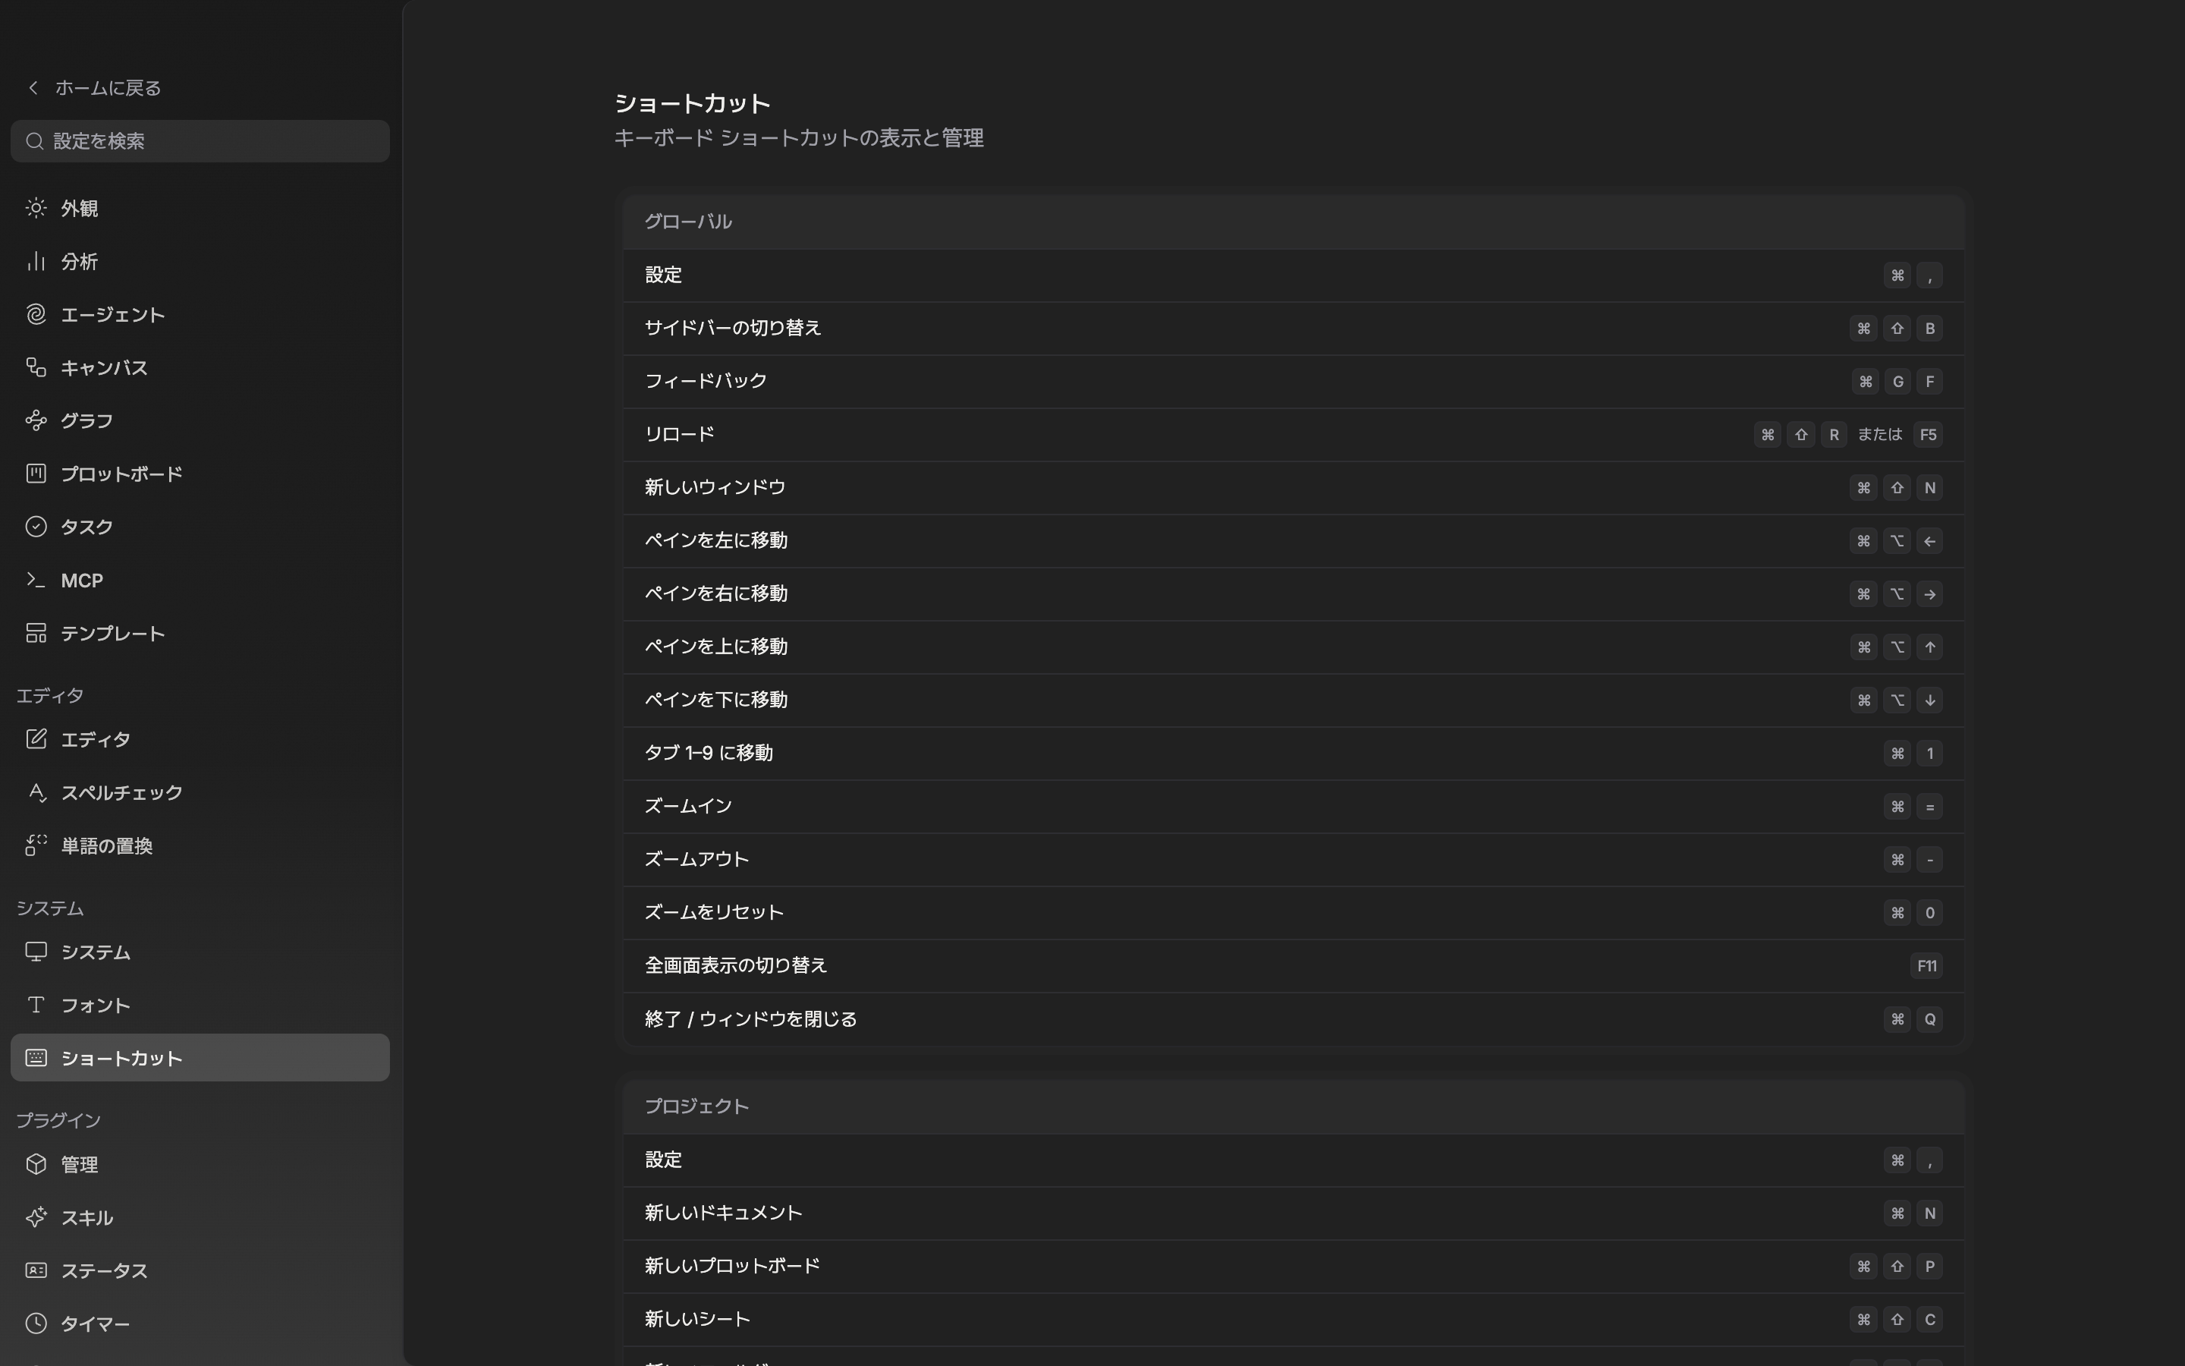Click the 新しいウィンドウ shortcut row label
The height and width of the screenshot is (1366, 2185).
(x=715, y=488)
